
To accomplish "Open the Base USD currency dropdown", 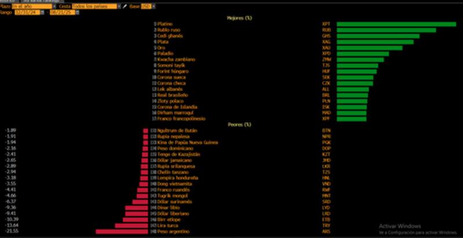I will click(x=155, y=6).
